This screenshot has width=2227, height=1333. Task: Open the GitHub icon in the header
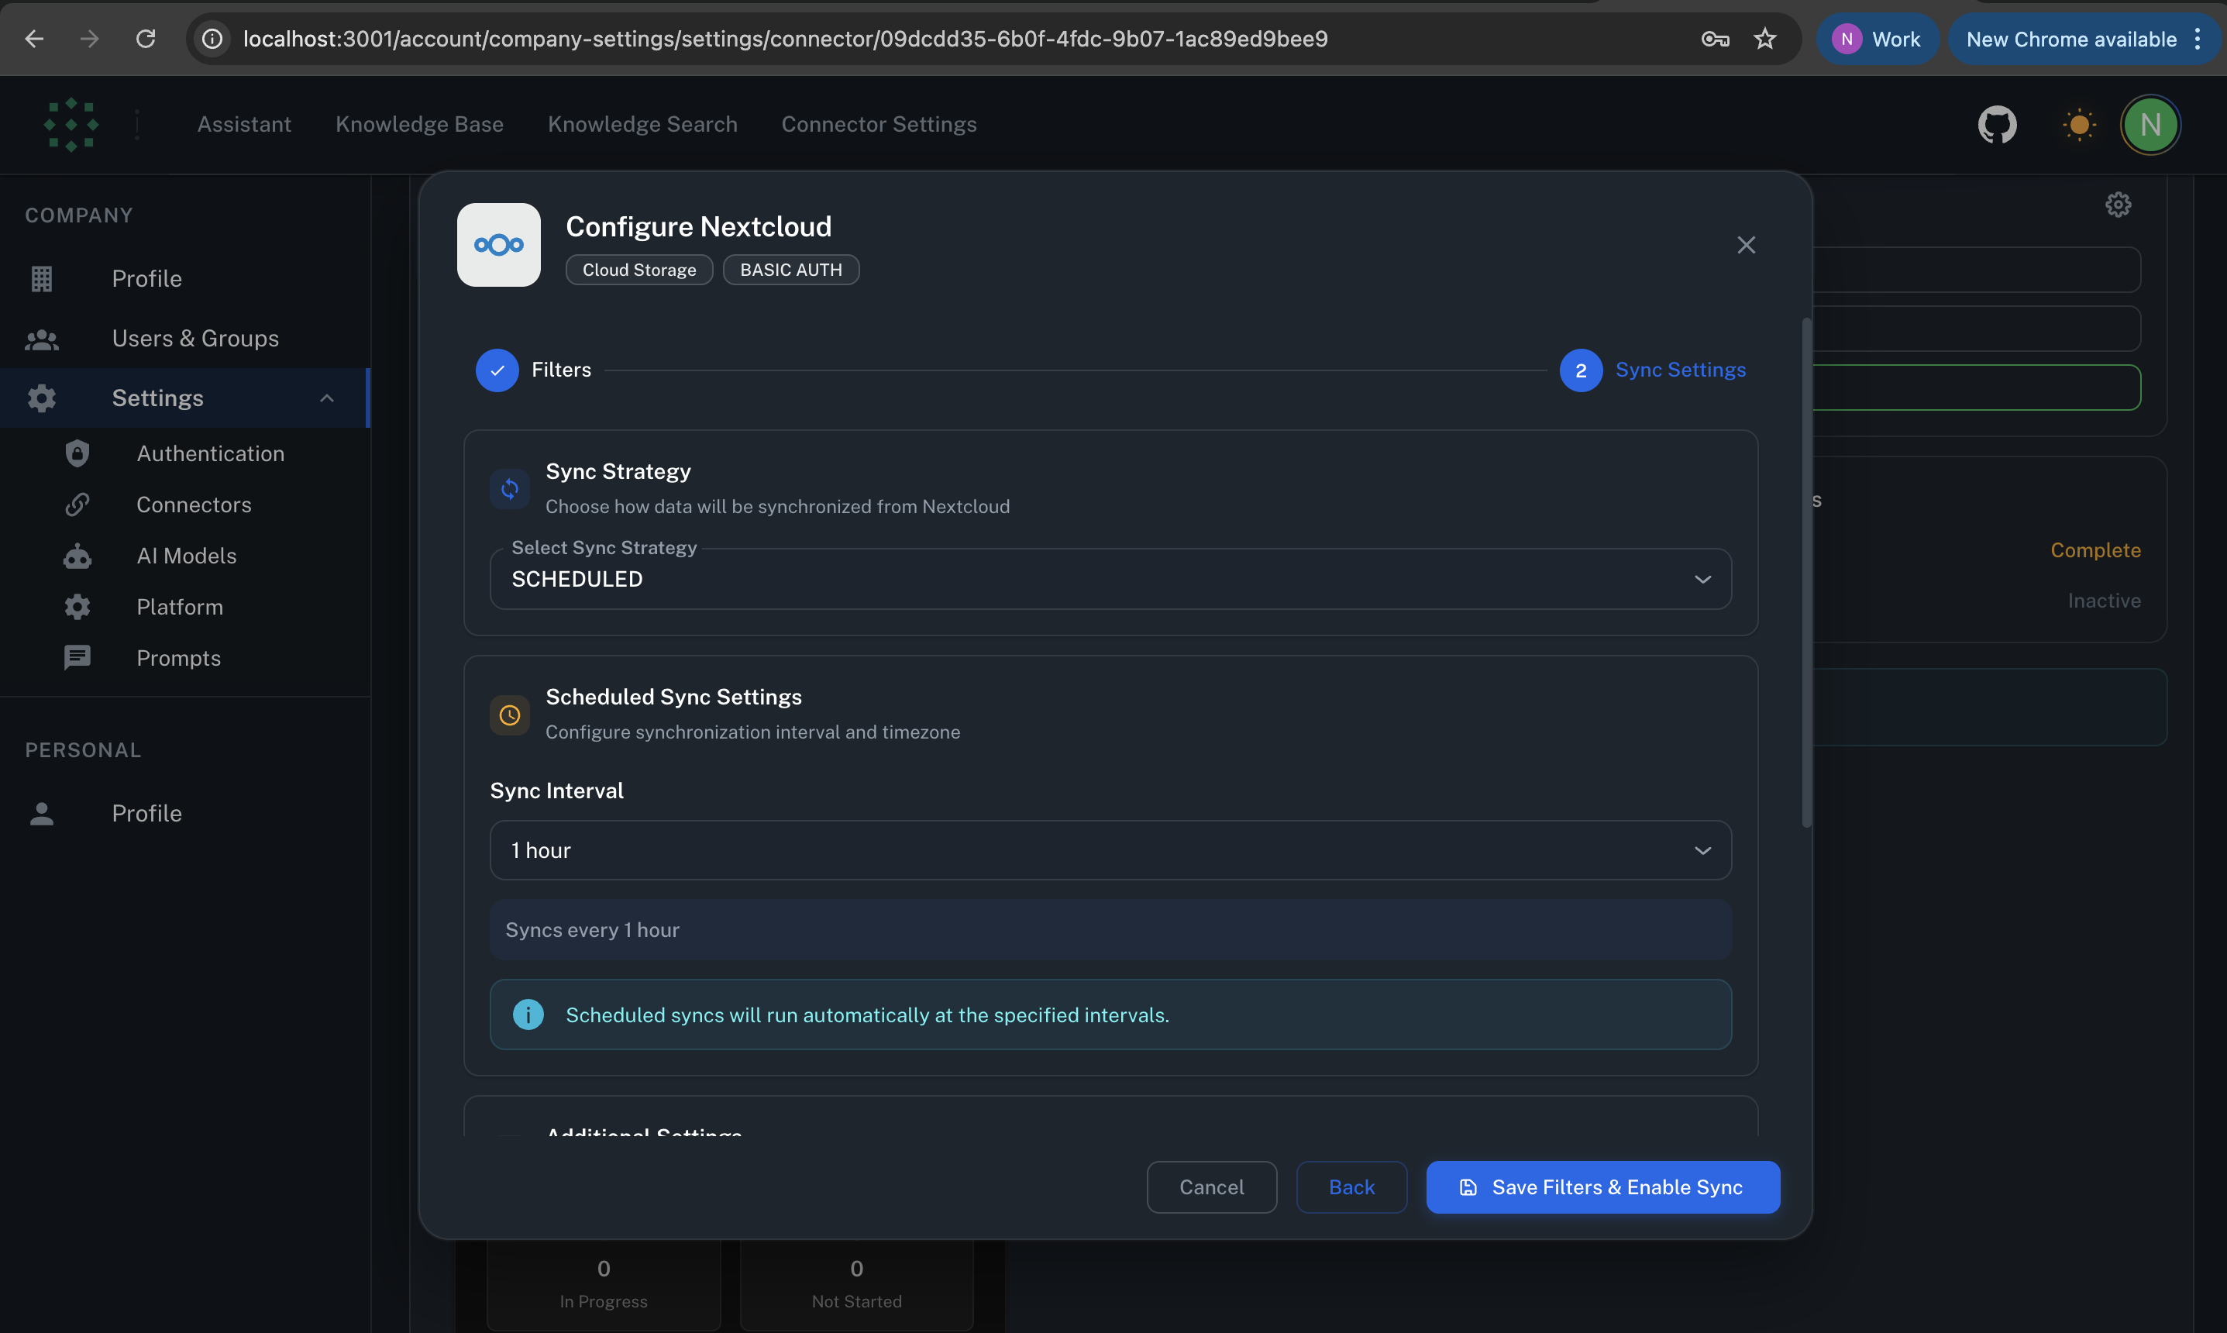pyautogui.click(x=1996, y=125)
